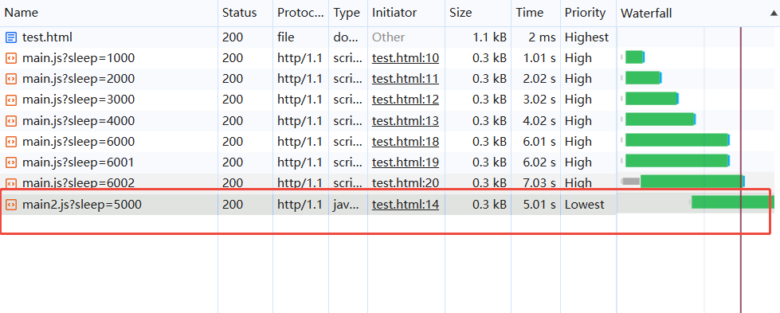Click the 2 ms time value
Image resolution: width=780 pixels, height=313 pixels.
tap(543, 37)
